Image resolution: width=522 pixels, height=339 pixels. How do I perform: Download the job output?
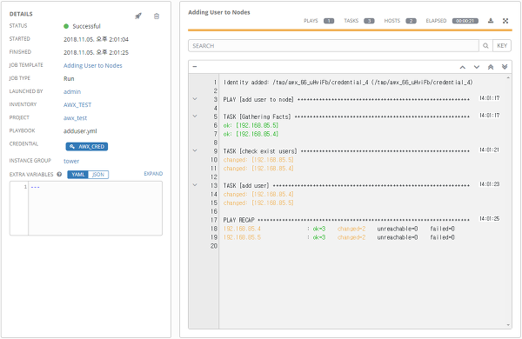(491, 21)
